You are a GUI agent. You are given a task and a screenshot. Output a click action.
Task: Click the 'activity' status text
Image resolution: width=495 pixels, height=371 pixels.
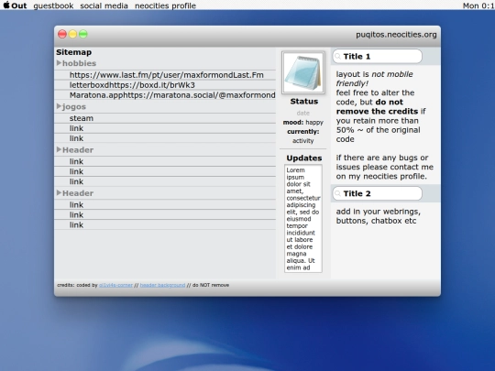tap(303, 141)
